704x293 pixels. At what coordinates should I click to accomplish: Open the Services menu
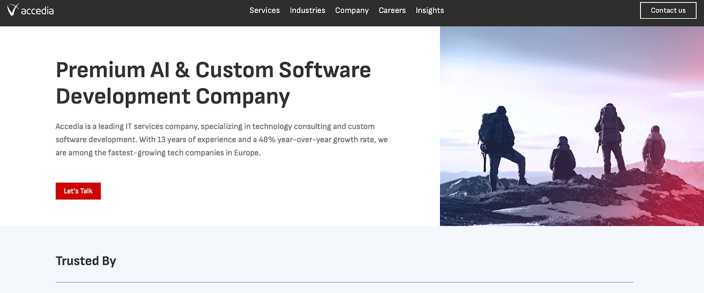[264, 11]
